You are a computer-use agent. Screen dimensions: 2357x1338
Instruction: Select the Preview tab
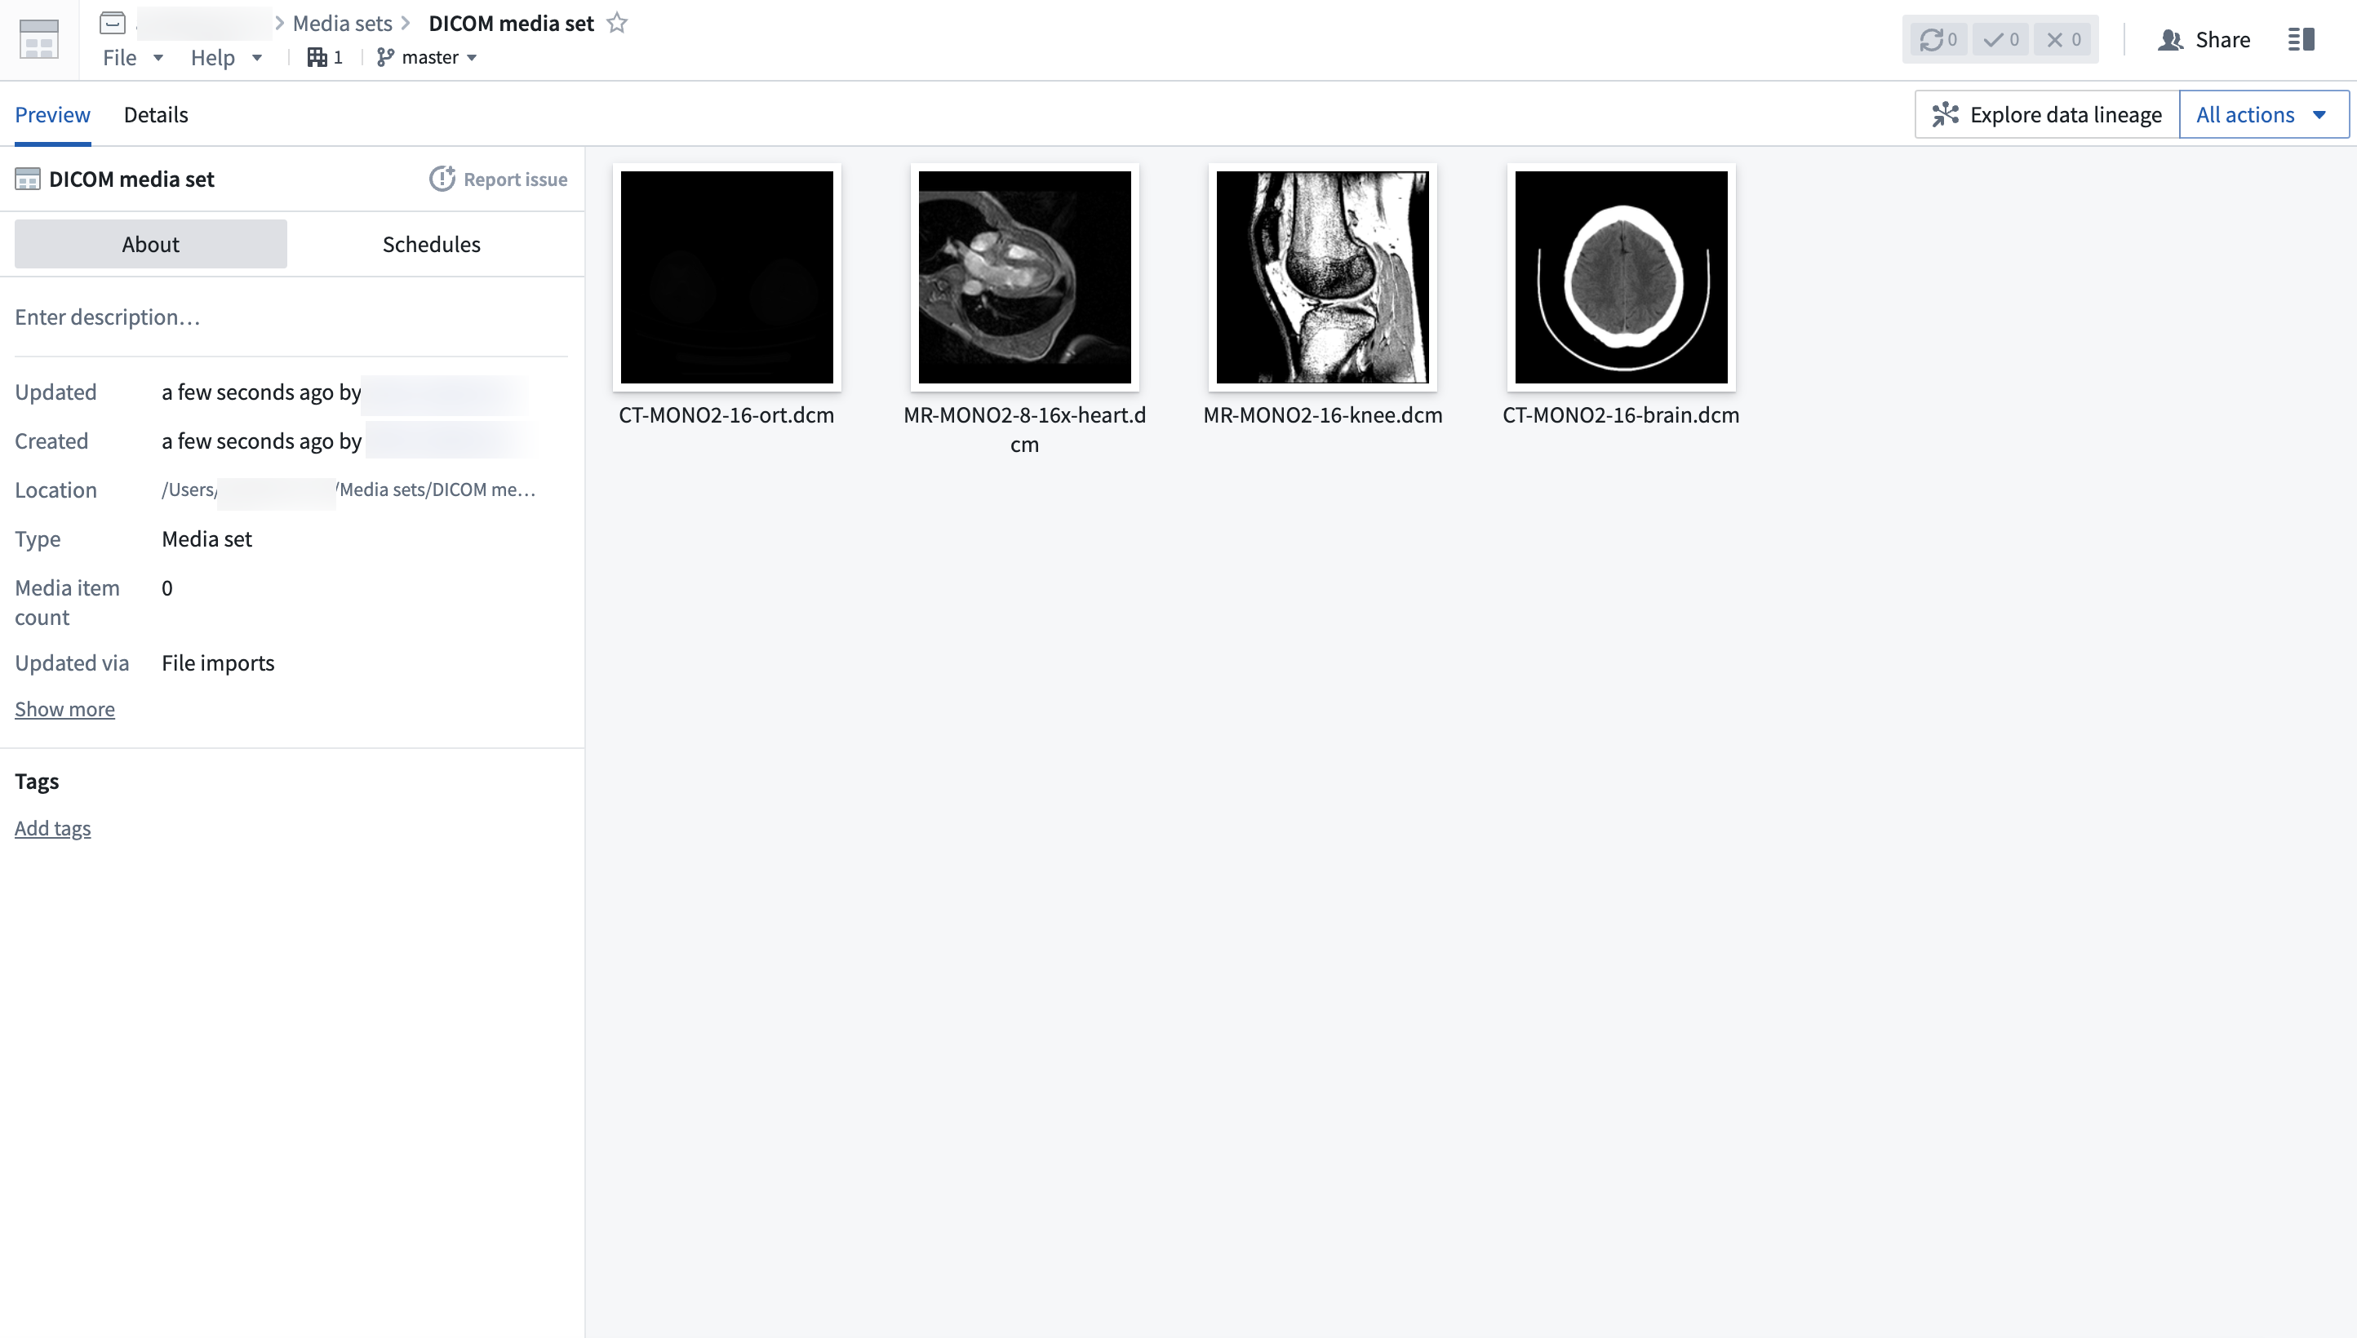click(51, 113)
